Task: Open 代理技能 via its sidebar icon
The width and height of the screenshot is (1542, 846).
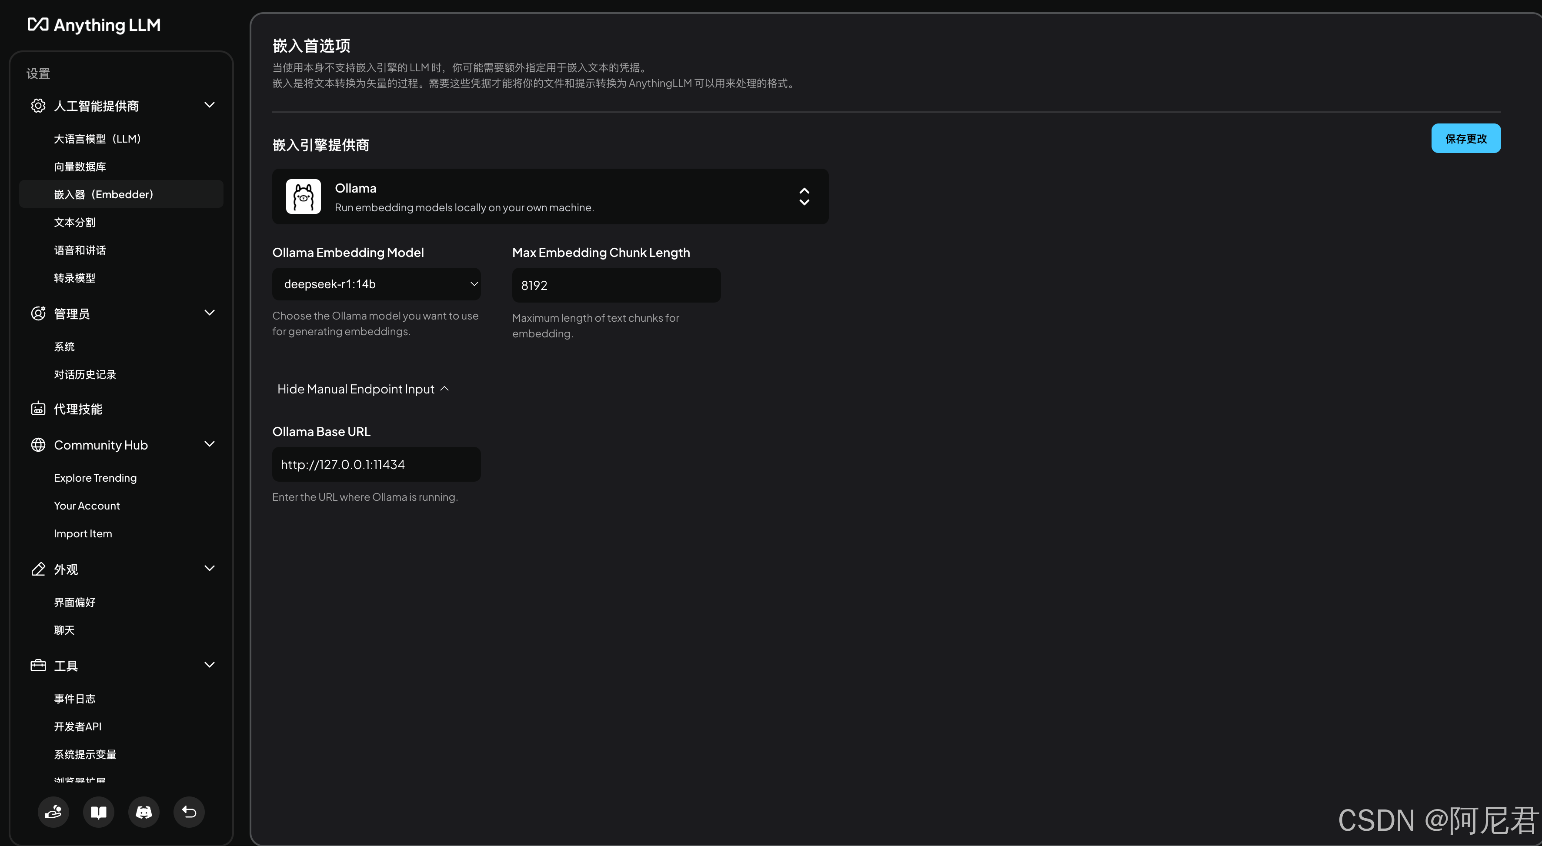Action: click(x=38, y=409)
